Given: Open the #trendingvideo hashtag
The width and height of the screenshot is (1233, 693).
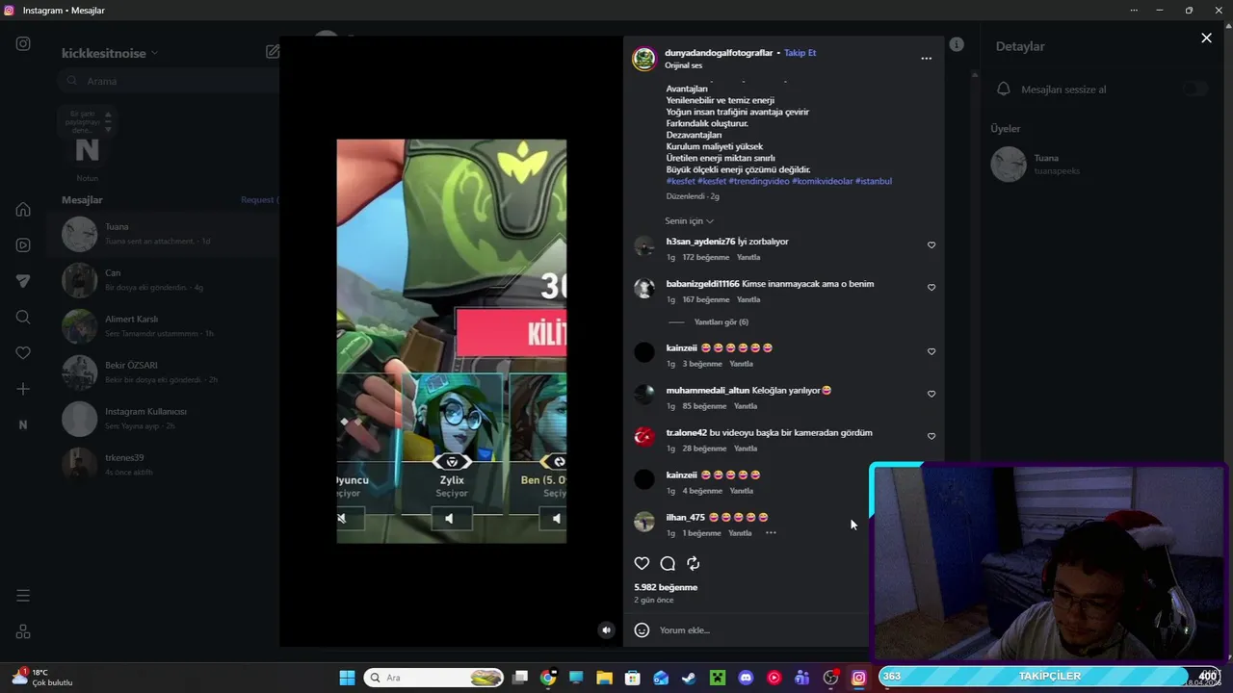Looking at the screenshot, I should [x=759, y=181].
